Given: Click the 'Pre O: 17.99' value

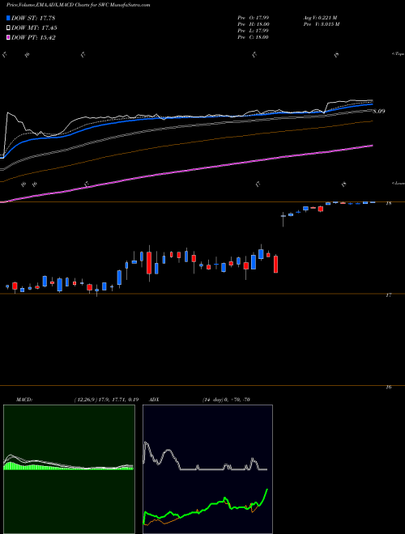Looking at the screenshot, I should click(254, 18).
